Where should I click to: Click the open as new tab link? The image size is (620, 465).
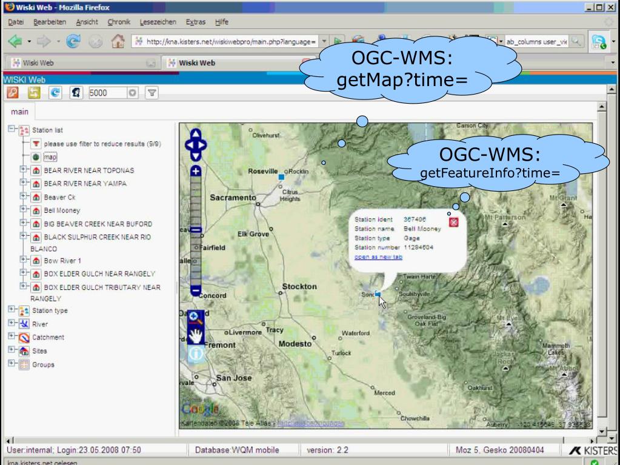tap(378, 257)
